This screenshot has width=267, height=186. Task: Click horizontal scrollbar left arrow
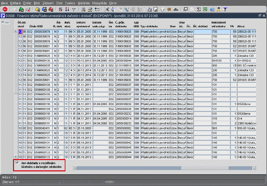74,168
